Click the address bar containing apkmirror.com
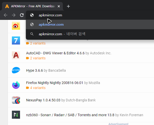 90,15
